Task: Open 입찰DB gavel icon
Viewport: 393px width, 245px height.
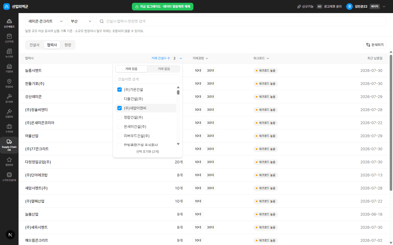Action: pos(9,111)
